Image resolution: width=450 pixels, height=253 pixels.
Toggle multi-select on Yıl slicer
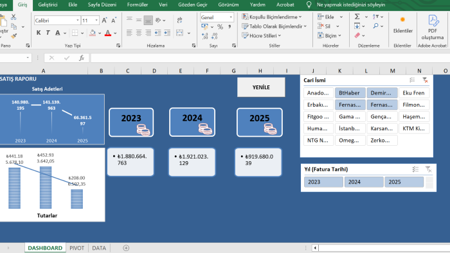tap(415, 170)
